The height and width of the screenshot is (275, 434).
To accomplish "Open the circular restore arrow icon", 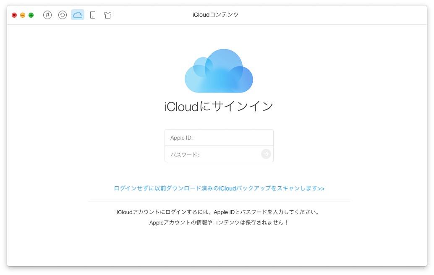I will tap(62, 15).
